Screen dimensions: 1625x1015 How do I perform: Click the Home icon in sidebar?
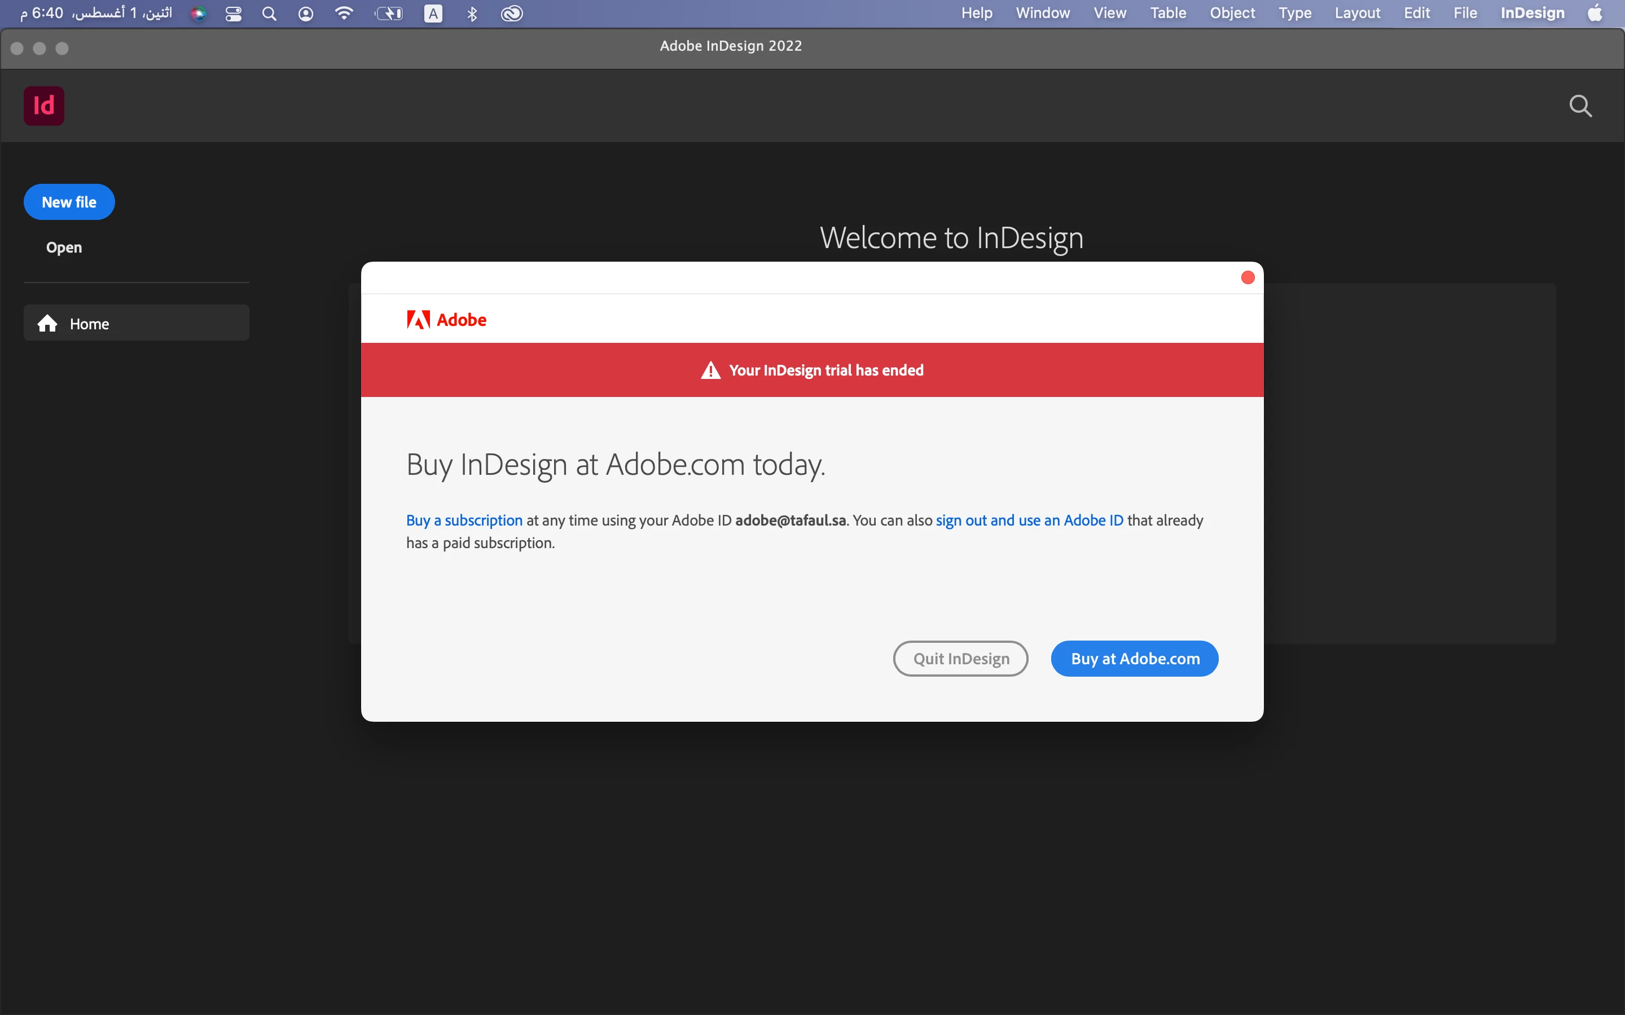[47, 324]
